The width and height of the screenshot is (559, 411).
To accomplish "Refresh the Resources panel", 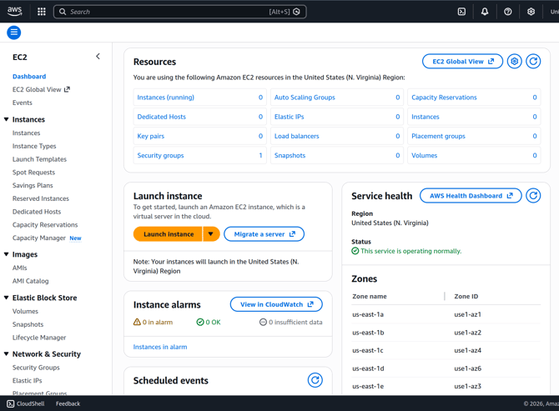I will point(534,62).
